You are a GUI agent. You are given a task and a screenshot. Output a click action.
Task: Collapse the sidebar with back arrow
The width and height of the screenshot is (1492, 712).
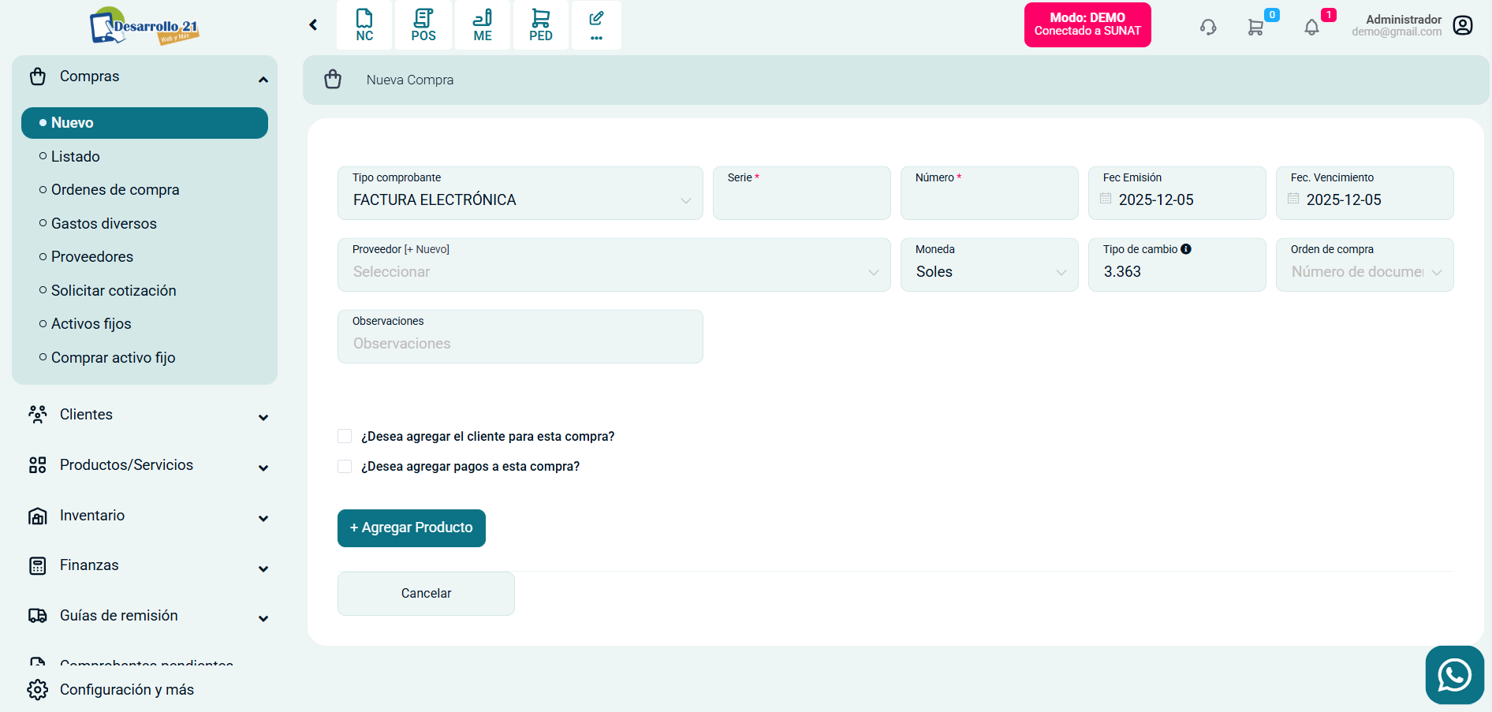coord(313,25)
